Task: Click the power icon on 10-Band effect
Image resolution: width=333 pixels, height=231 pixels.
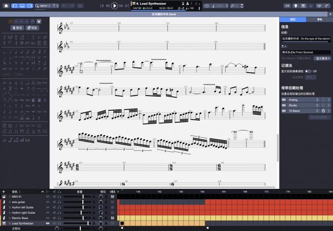Action: pos(323,111)
